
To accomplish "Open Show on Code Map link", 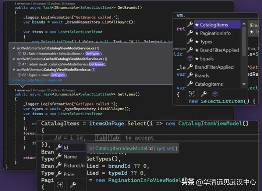I will 26,80.
